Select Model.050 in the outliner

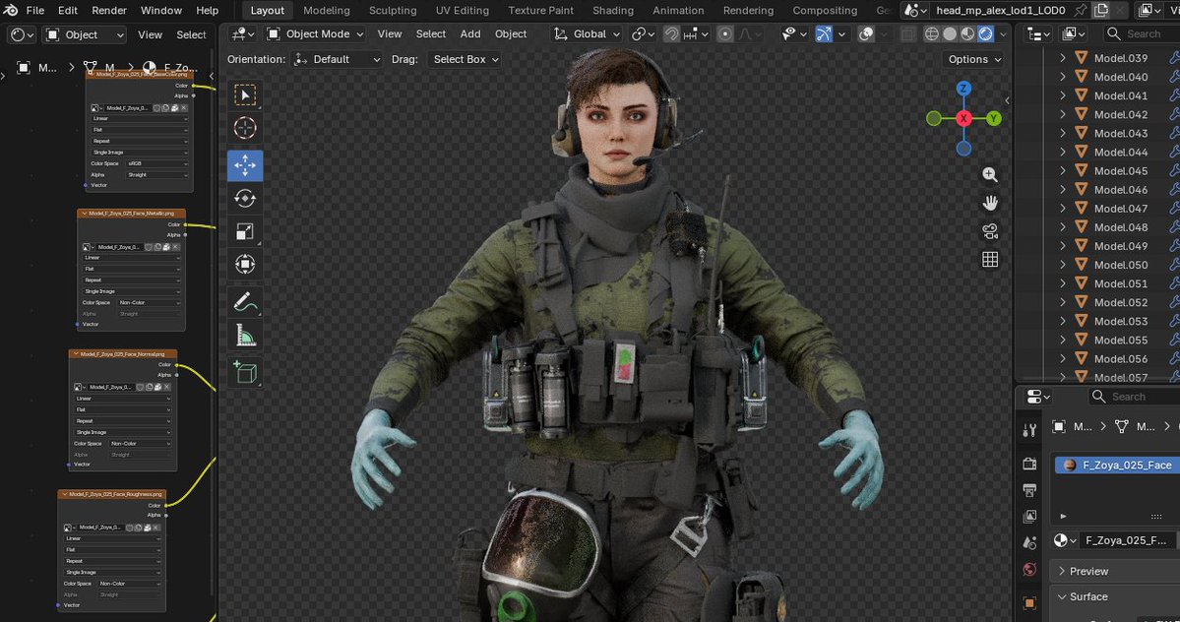pos(1121,265)
